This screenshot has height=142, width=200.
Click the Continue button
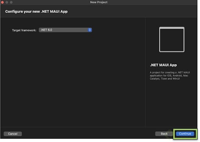coord(185,134)
